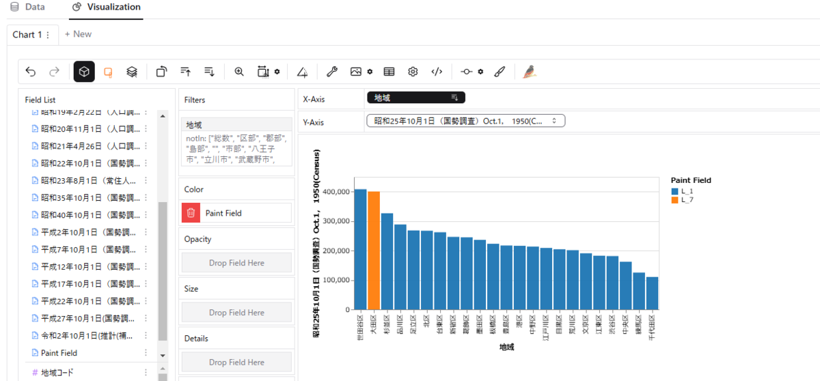820x381 pixels.
Task: Sort bars in descending order
Action: tap(209, 72)
